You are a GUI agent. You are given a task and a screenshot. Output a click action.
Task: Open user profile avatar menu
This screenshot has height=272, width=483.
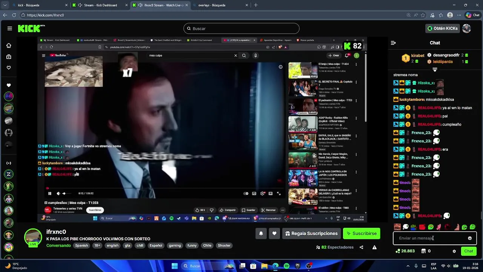[x=467, y=28]
